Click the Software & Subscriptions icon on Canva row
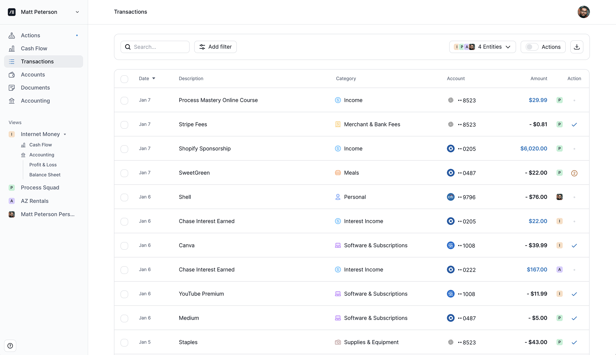Screen dimensions: 616x355 pos(338,245)
